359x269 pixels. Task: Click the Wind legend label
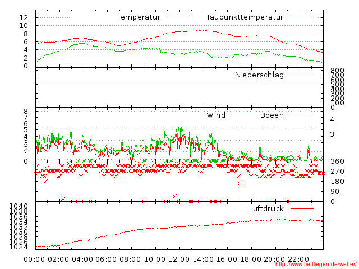(x=216, y=115)
